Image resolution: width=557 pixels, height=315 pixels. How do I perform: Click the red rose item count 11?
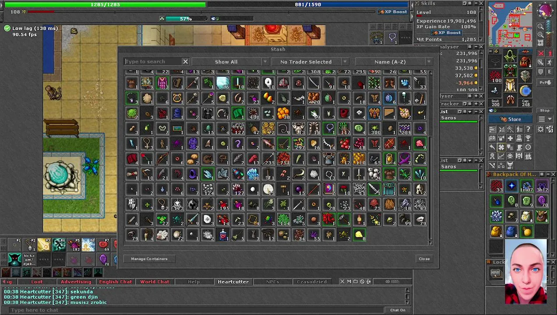tap(147, 159)
